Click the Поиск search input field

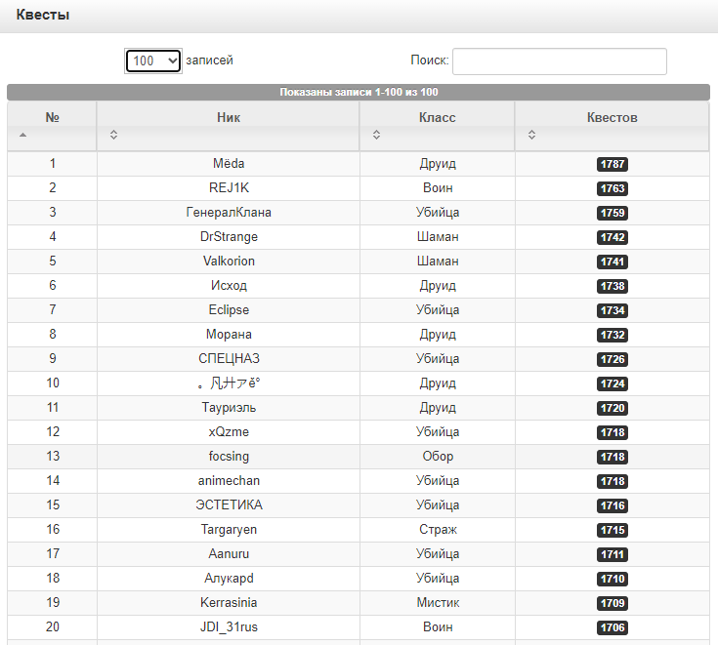click(x=559, y=61)
